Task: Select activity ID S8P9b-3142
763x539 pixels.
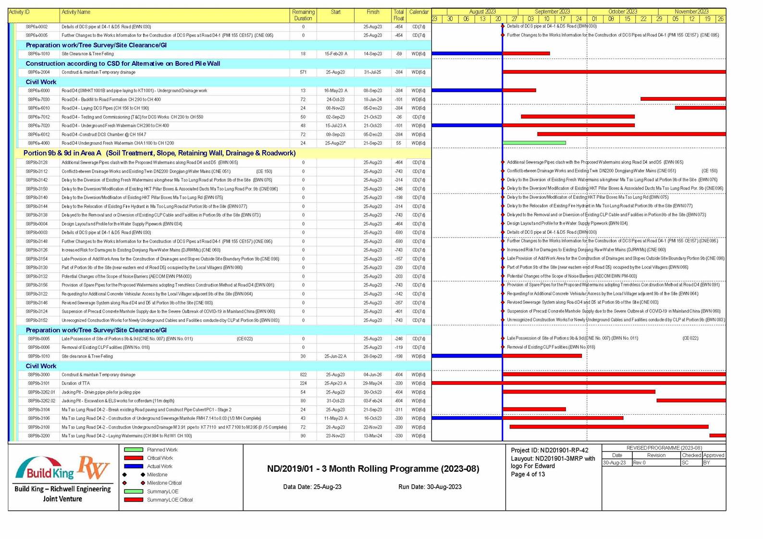Action: pos(37,180)
